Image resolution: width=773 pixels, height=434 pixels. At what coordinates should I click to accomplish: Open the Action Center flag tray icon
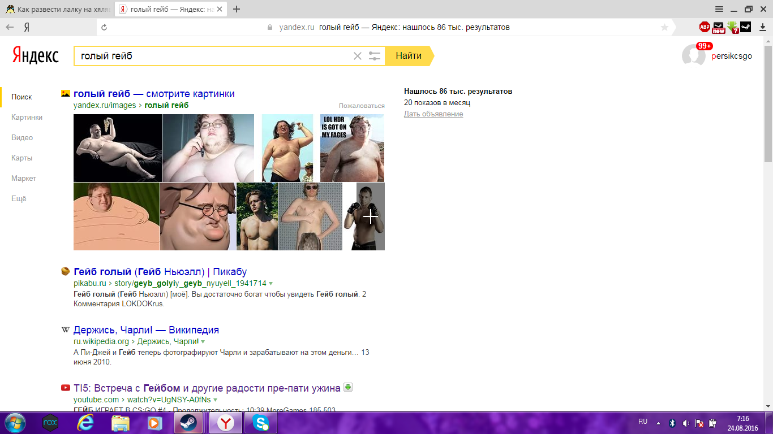coord(699,423)
